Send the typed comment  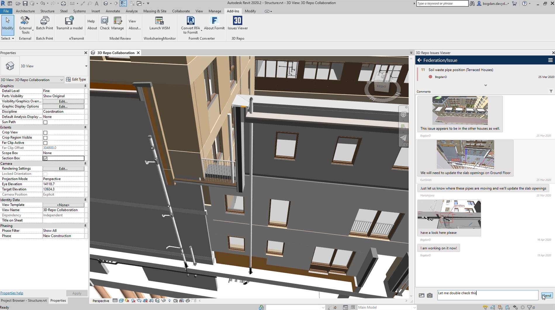pyautogui.click(x=547, y=295)
